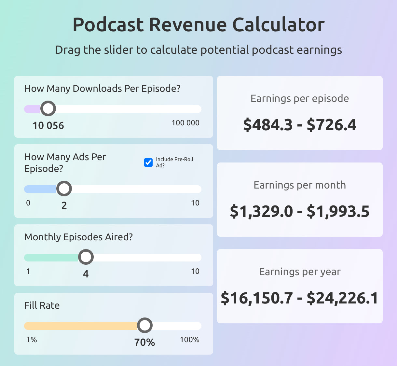Click the 'Monthly Episodes Aired?' heading
The width and height of the screenshot is (397, 366).
tap(78, 237)
